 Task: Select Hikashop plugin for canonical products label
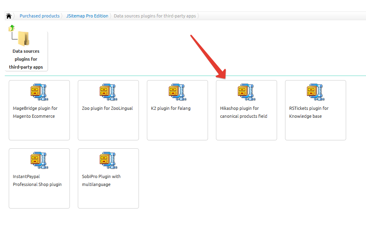click(x=244, y=112)
